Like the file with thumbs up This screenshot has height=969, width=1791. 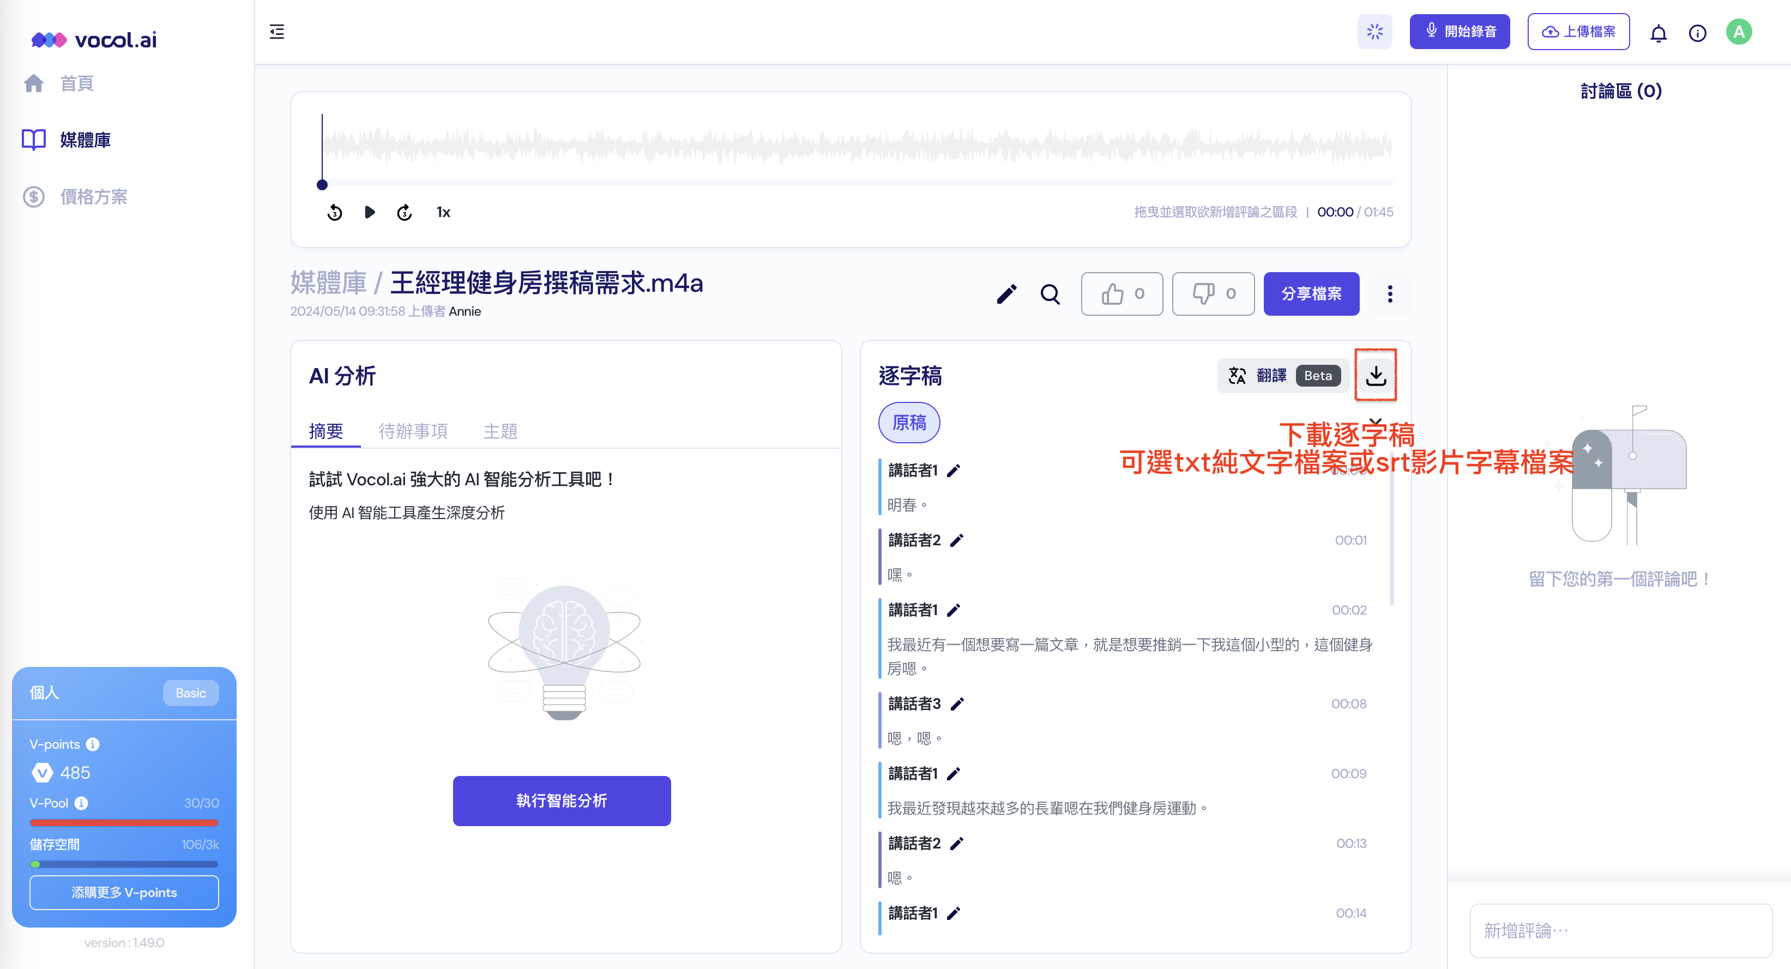(1121, 294)
